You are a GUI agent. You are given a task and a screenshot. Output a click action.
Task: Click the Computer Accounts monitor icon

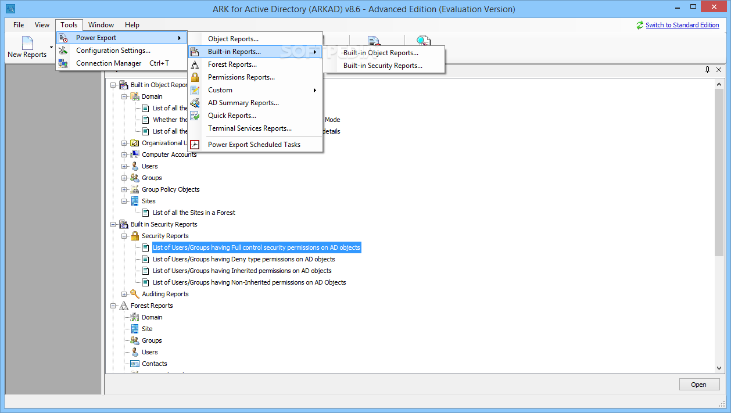tap(135, 155)
